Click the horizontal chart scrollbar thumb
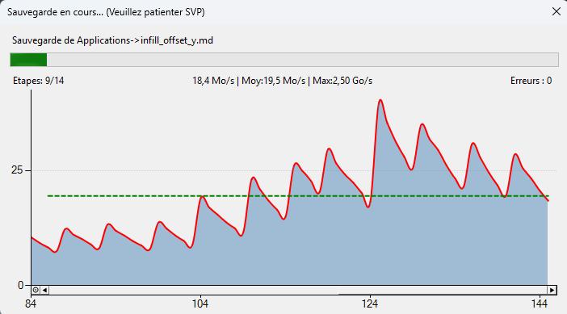 point(443,290)
